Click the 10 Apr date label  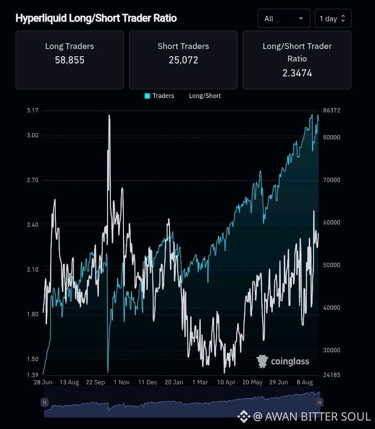coord(226,382)
